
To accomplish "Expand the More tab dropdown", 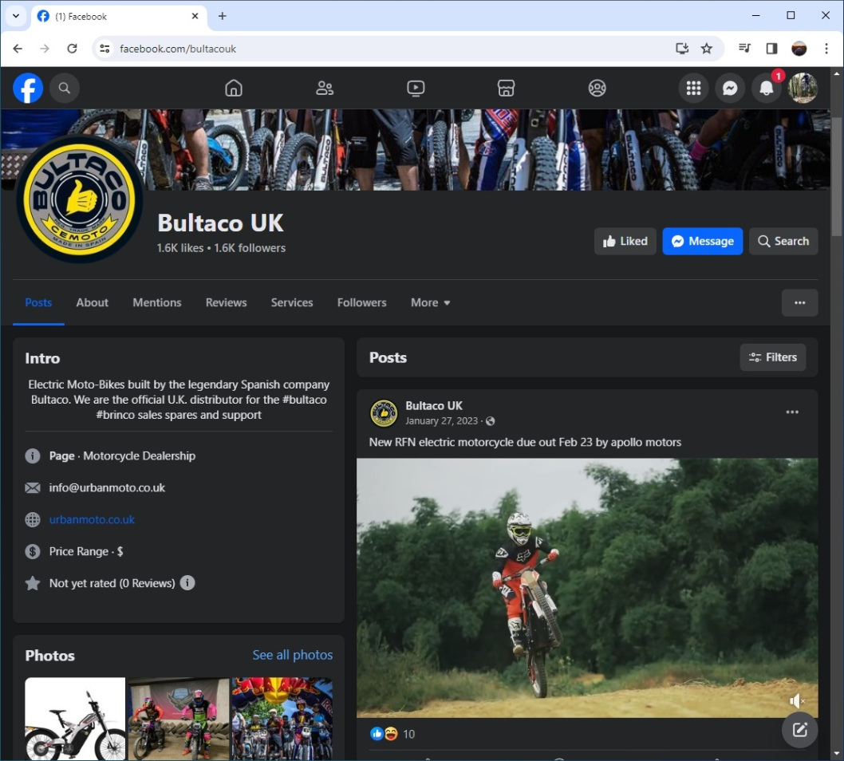I will [x=430, y=302].
